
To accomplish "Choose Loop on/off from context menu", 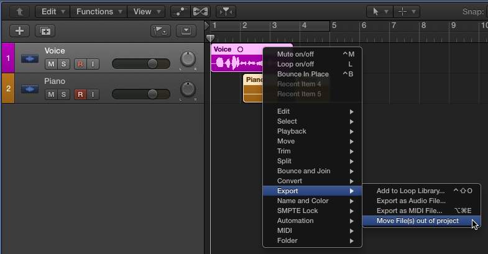I will tap(312, 64).
